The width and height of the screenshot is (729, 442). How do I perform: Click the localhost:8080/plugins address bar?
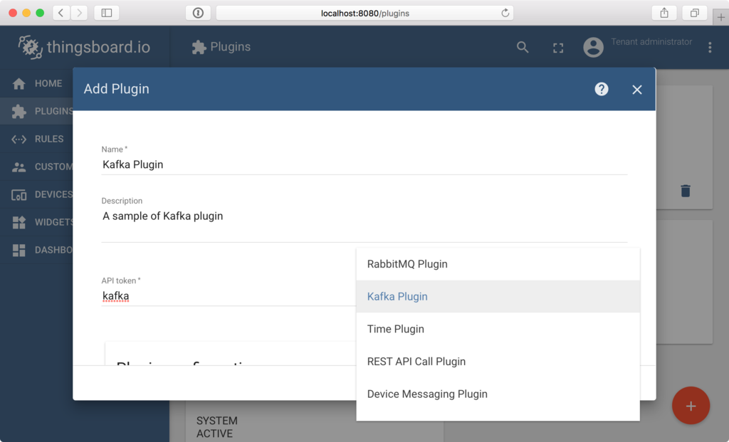(365, 13)
